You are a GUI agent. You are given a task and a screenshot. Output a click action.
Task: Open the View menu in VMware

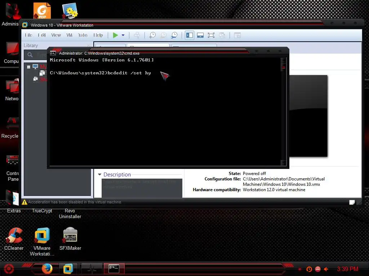(x=56, y=35)
